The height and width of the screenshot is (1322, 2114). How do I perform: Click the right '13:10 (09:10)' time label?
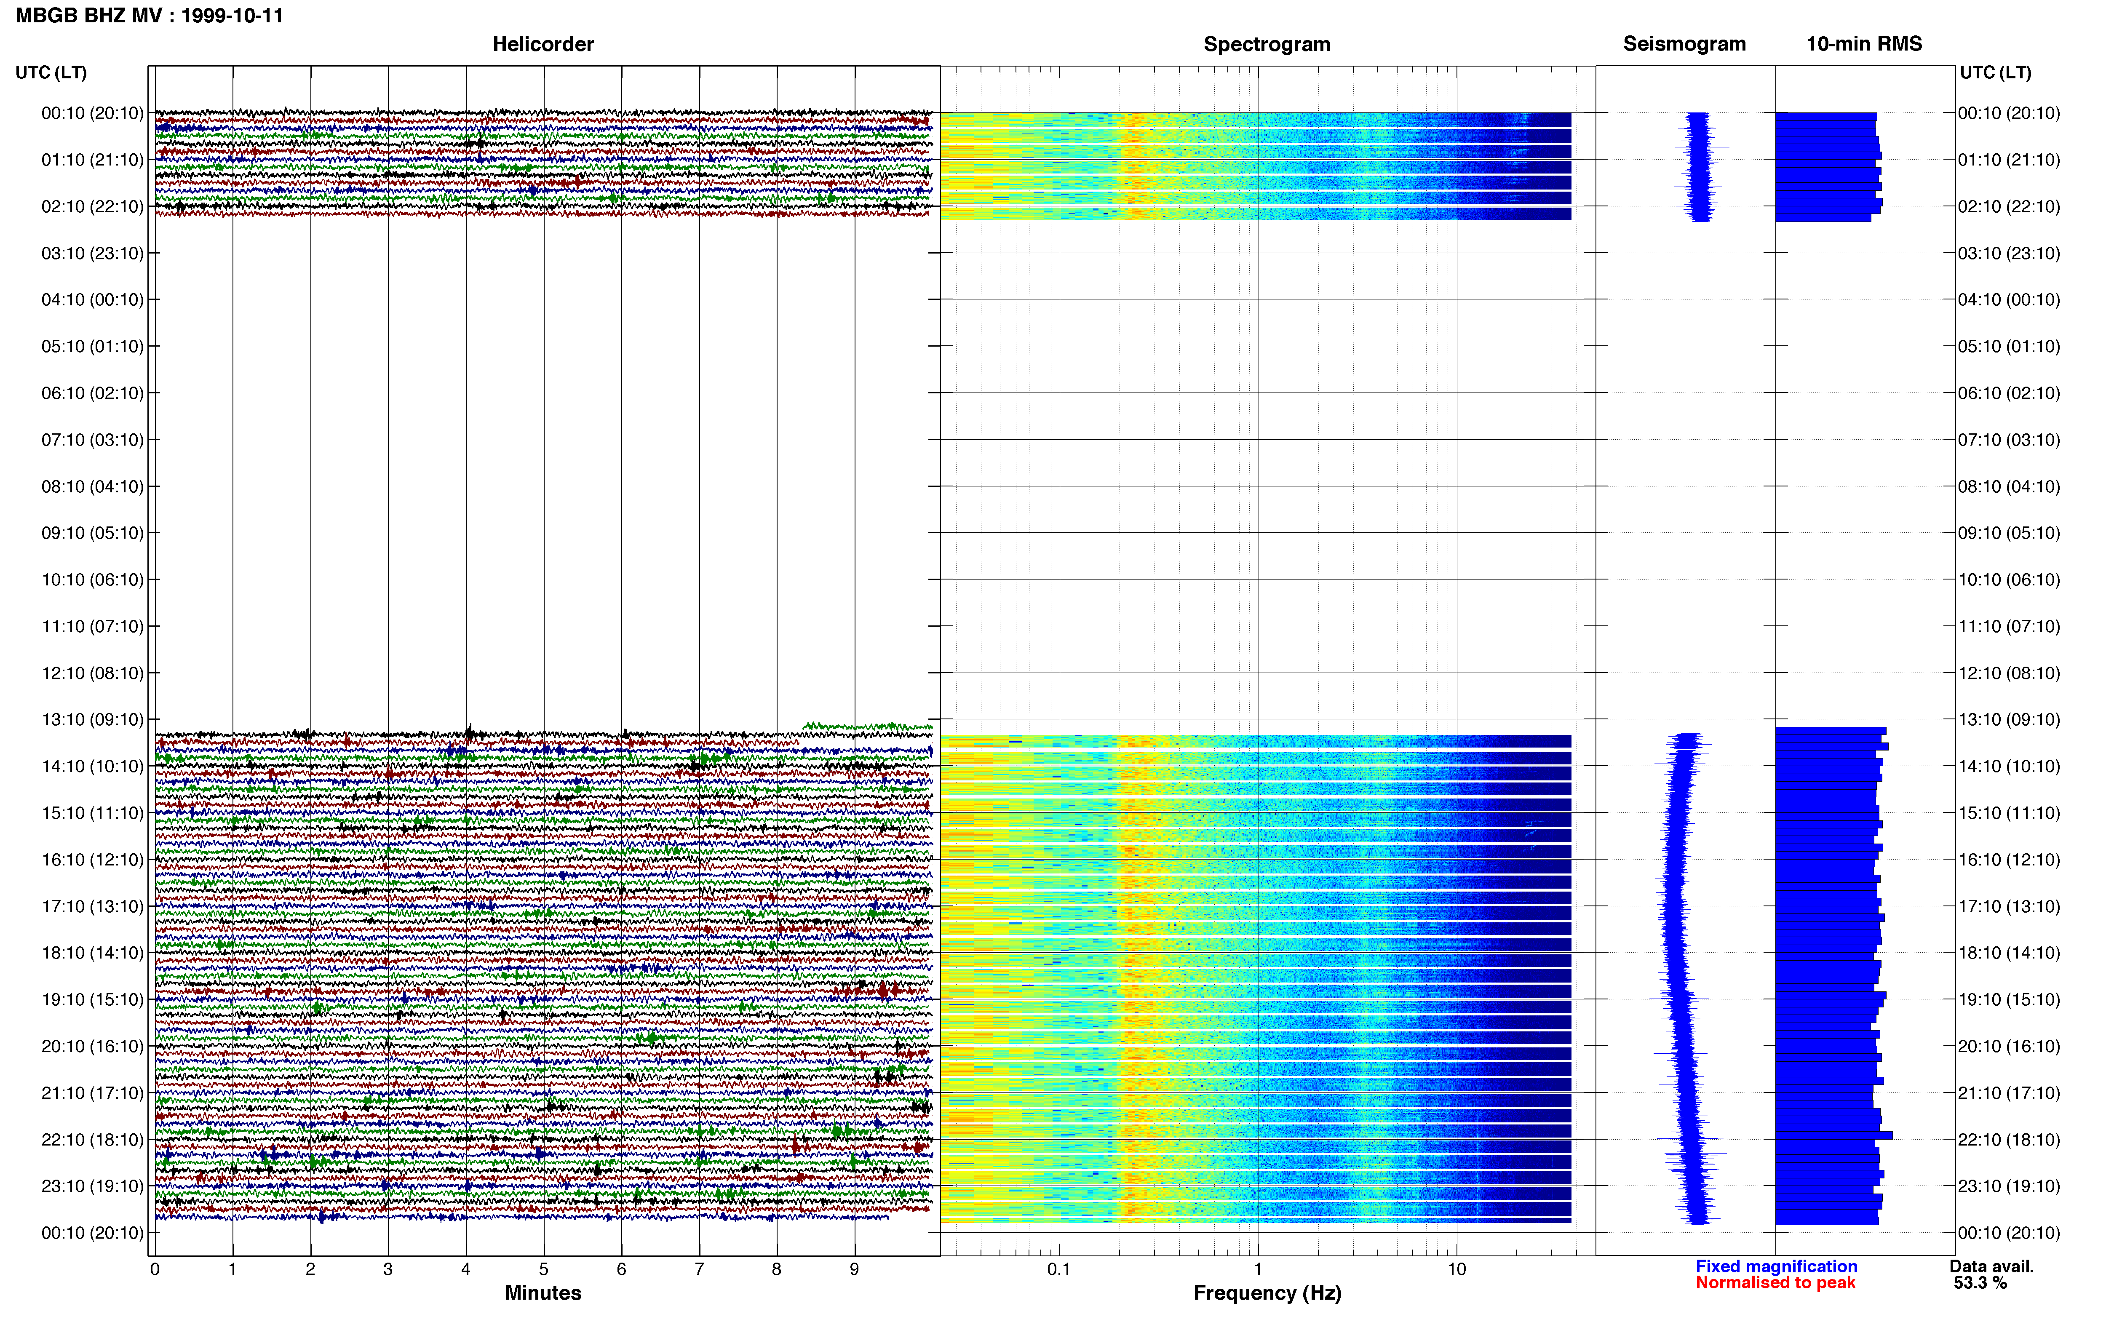pos(2009,720)
